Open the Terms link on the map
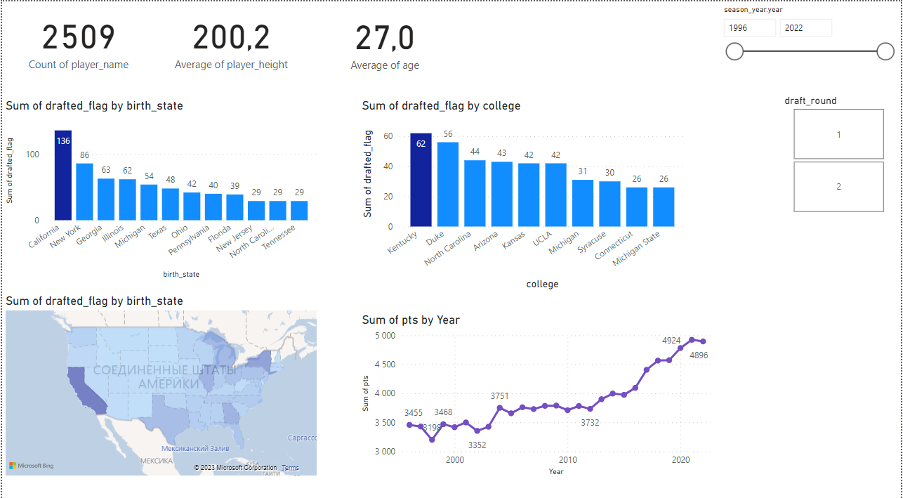 (x=291, y=468)
